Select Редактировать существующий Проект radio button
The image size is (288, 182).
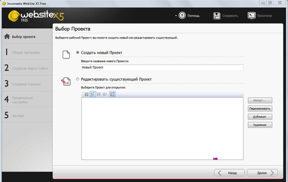[x=78, y=79]
